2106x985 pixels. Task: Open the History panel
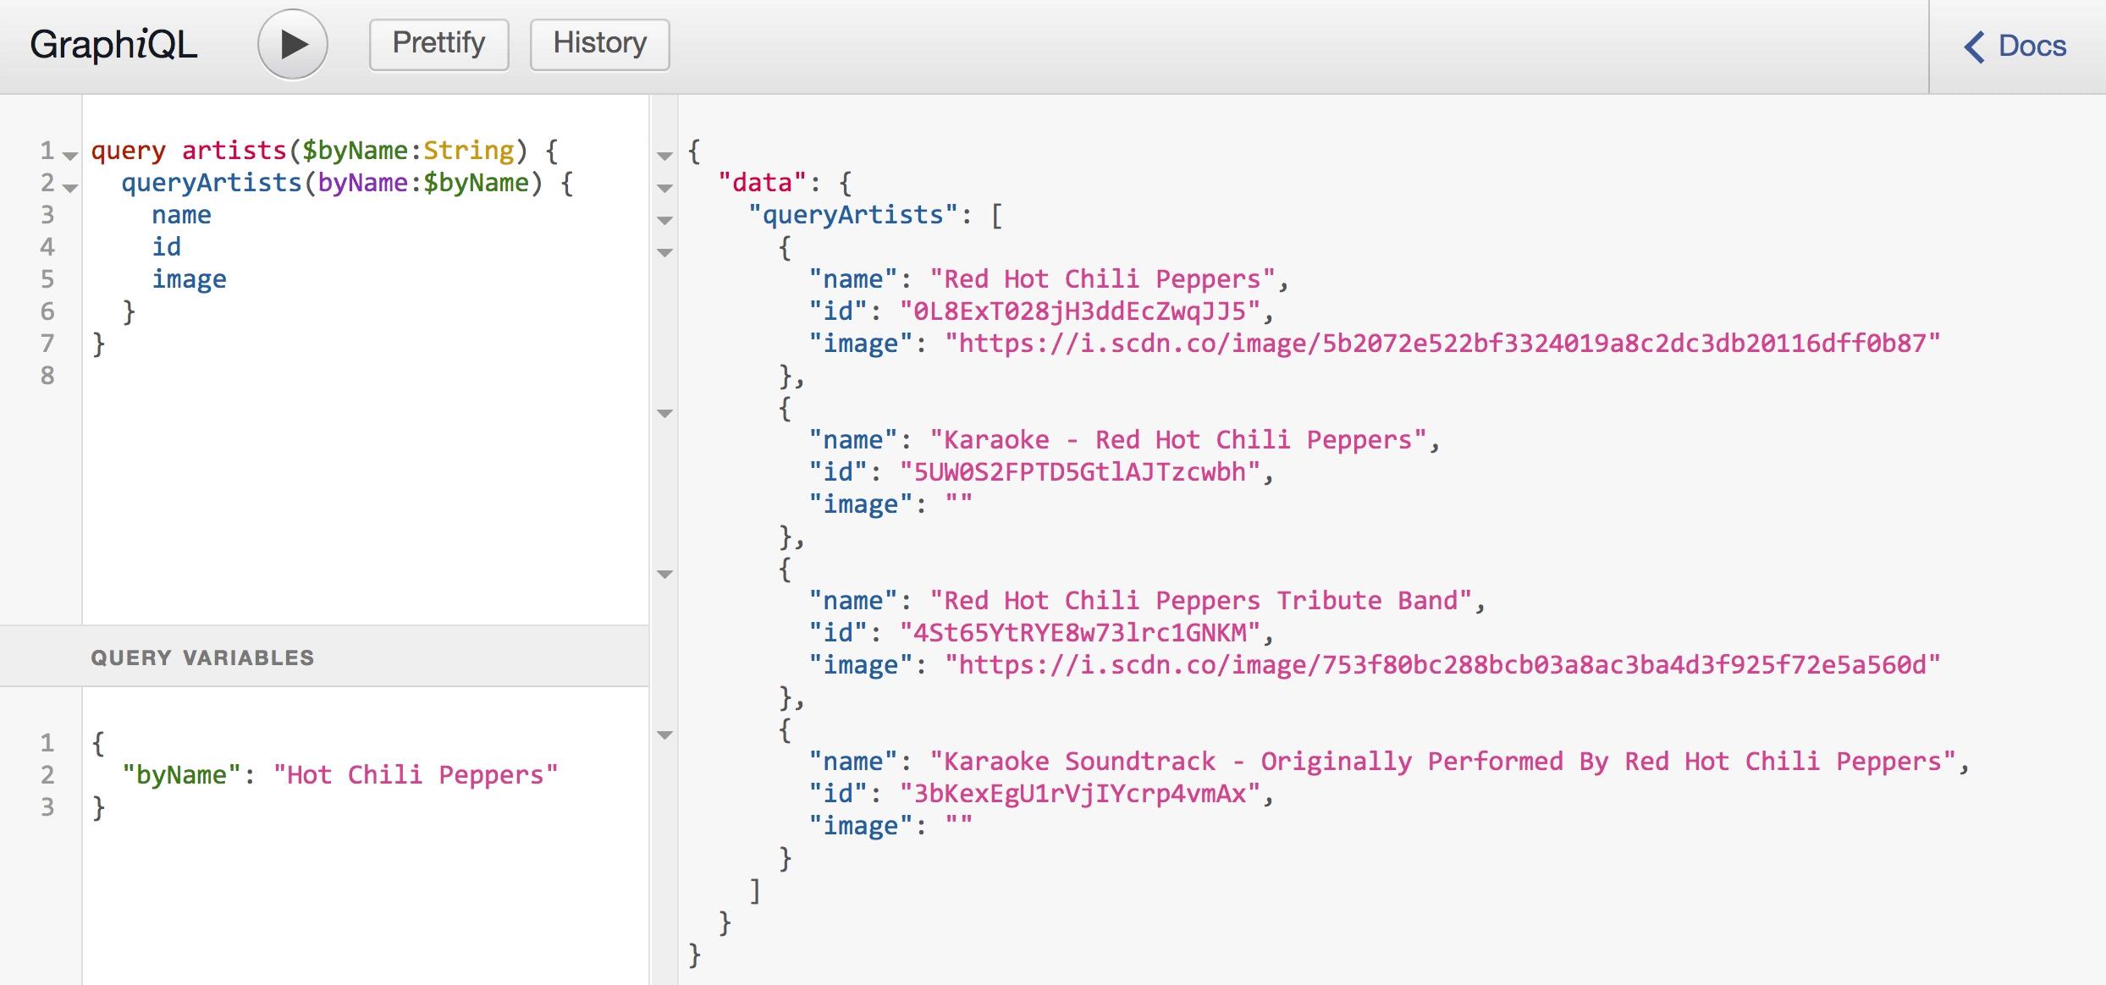(x=599, y=44)
